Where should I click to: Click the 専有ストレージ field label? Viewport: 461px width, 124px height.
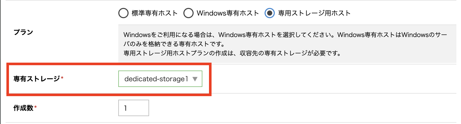pos(37,79)
